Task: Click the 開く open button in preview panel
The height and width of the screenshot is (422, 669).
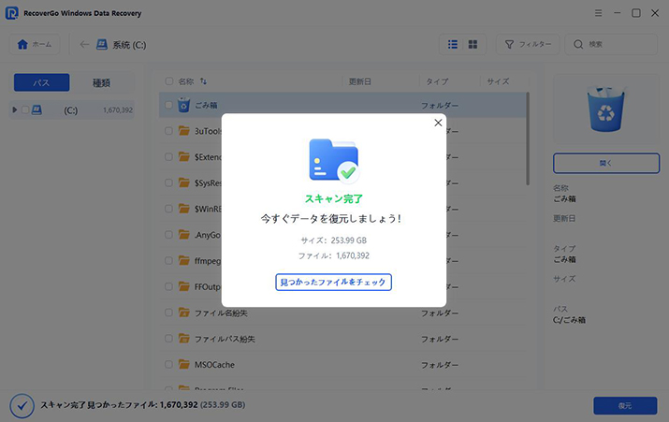Action: click(606, 163)
